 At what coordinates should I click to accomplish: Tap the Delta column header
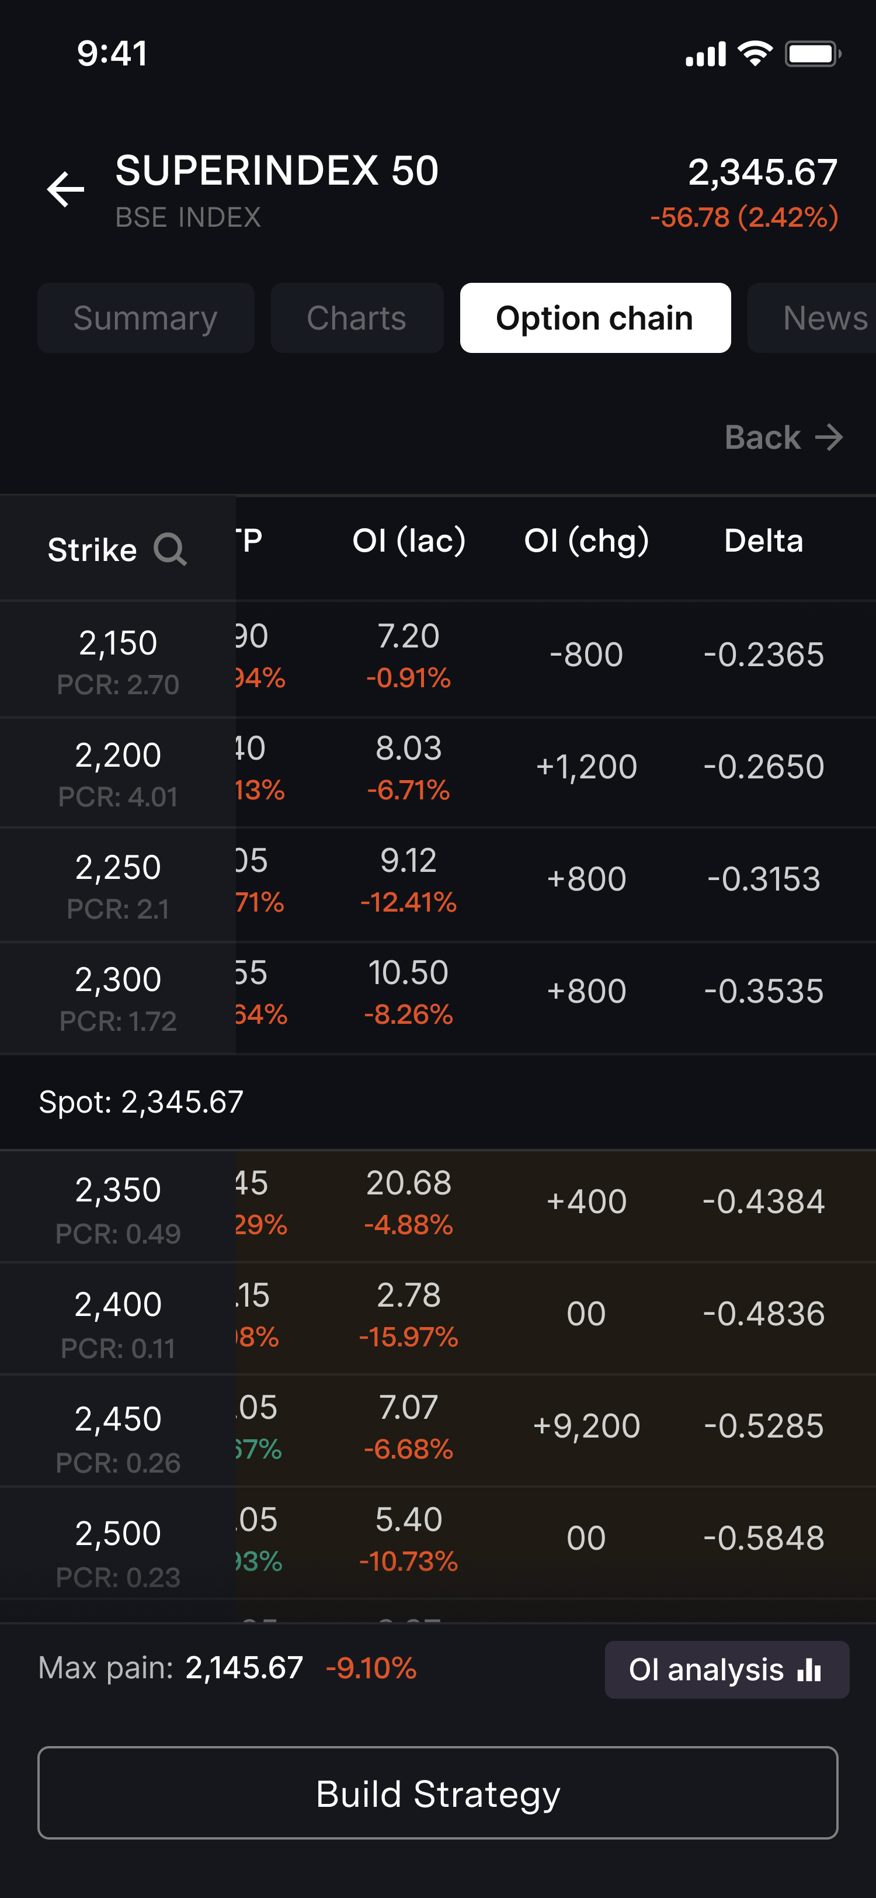tap(763, 541)
